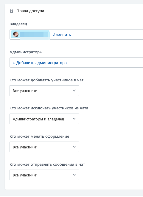Click the lock icon beside Права доступа
The width and height of the screenshot is (143, 197).
[11, 11]
